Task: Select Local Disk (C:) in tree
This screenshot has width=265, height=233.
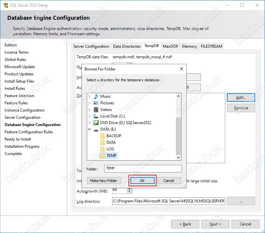Action: [x=112, y=116]
